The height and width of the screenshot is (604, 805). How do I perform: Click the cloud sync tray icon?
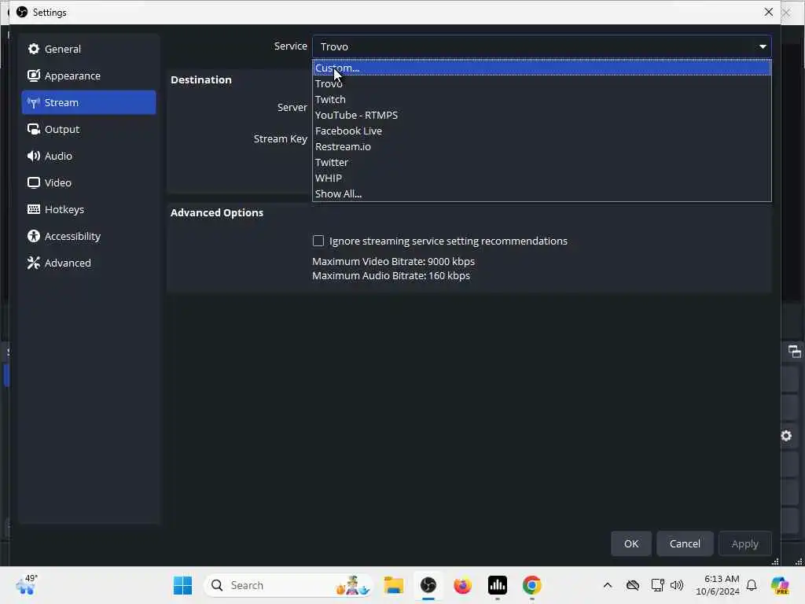click(x=633, y=585)
